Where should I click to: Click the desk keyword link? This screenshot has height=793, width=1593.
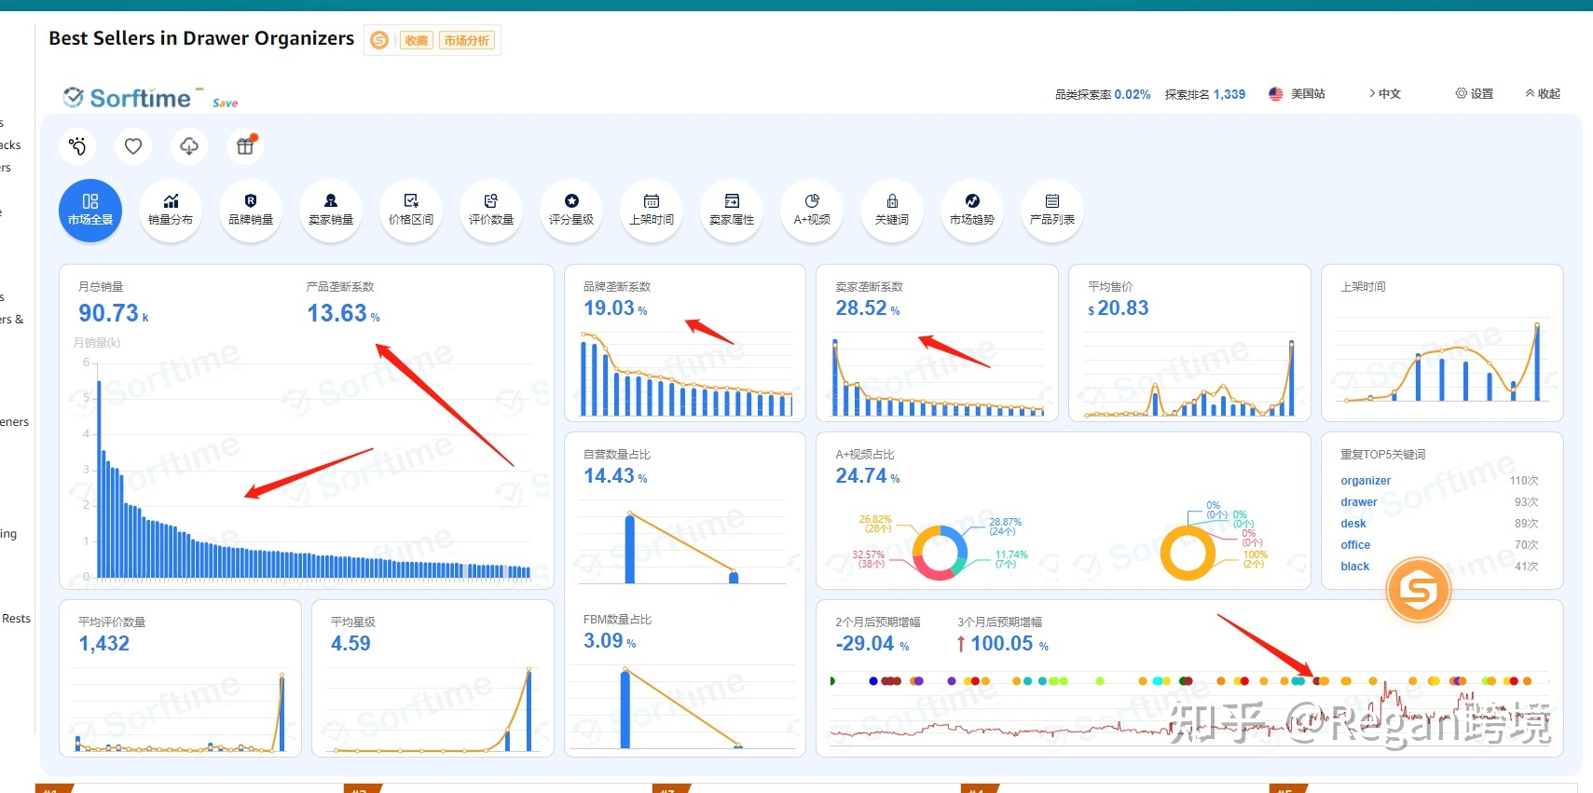coord(1353,524)
